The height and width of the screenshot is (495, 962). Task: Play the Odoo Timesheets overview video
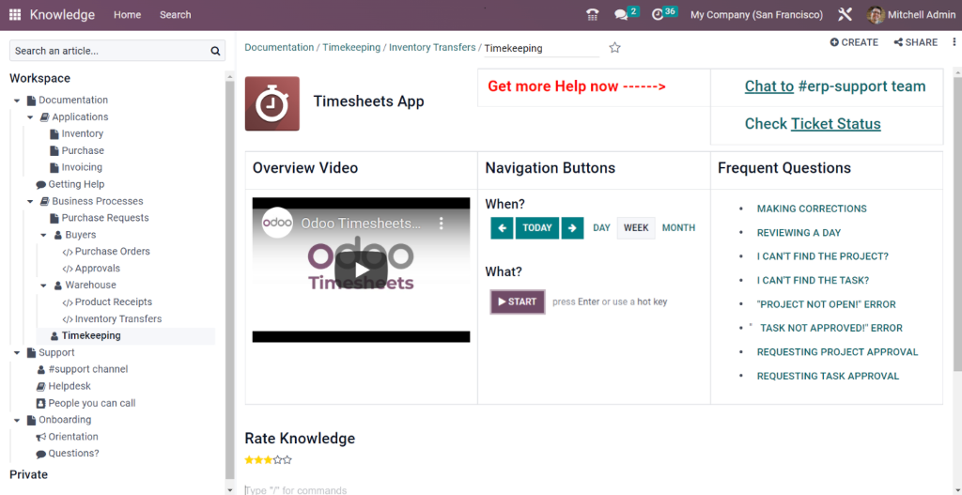click(x=361, y=270)
